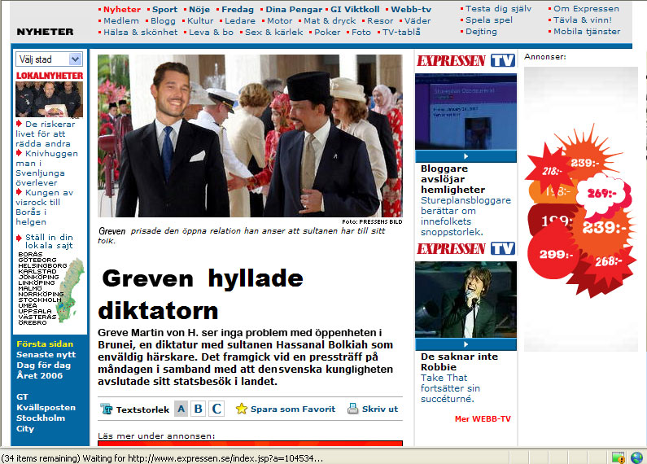Click Spara som Favorit link text
The width and height of the screenshot is (647, 464).
click(x=293, y=409)
